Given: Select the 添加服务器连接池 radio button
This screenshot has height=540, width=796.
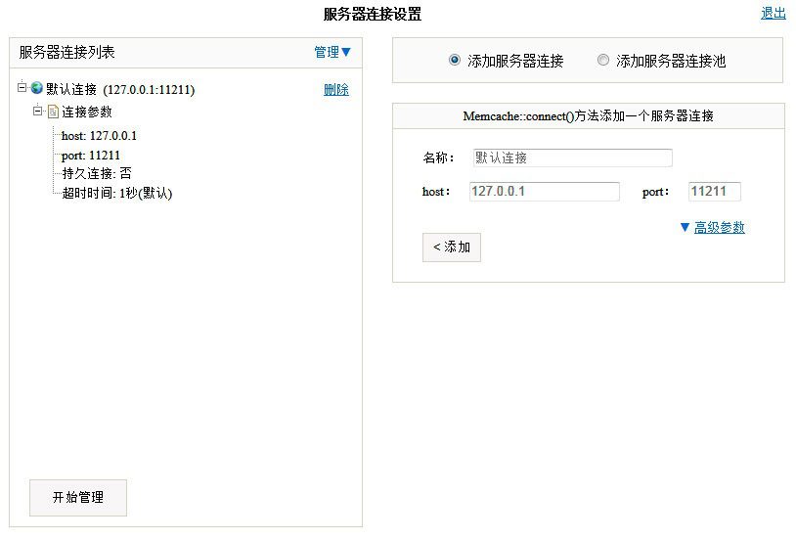Looking at the screenshot, I should [602, 61].
